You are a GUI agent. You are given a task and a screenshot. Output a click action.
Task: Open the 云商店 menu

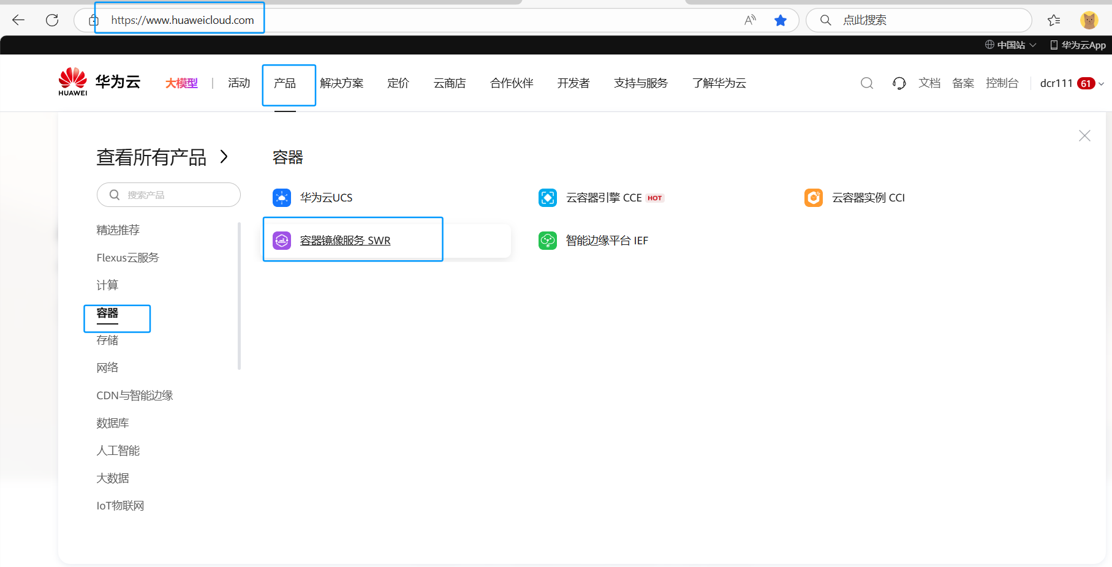tap(450, 83)
